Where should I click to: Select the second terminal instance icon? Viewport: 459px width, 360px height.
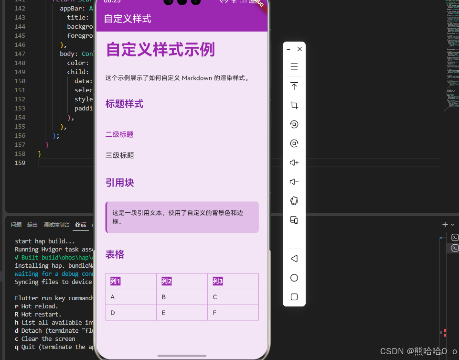click(455, 248)
